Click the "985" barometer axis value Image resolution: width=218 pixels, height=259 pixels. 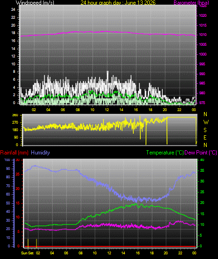point(202,83)
